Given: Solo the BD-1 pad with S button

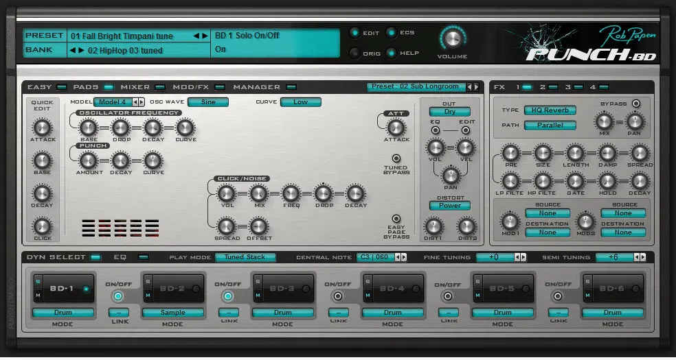Looking at the screenshot, I should 37,281.
